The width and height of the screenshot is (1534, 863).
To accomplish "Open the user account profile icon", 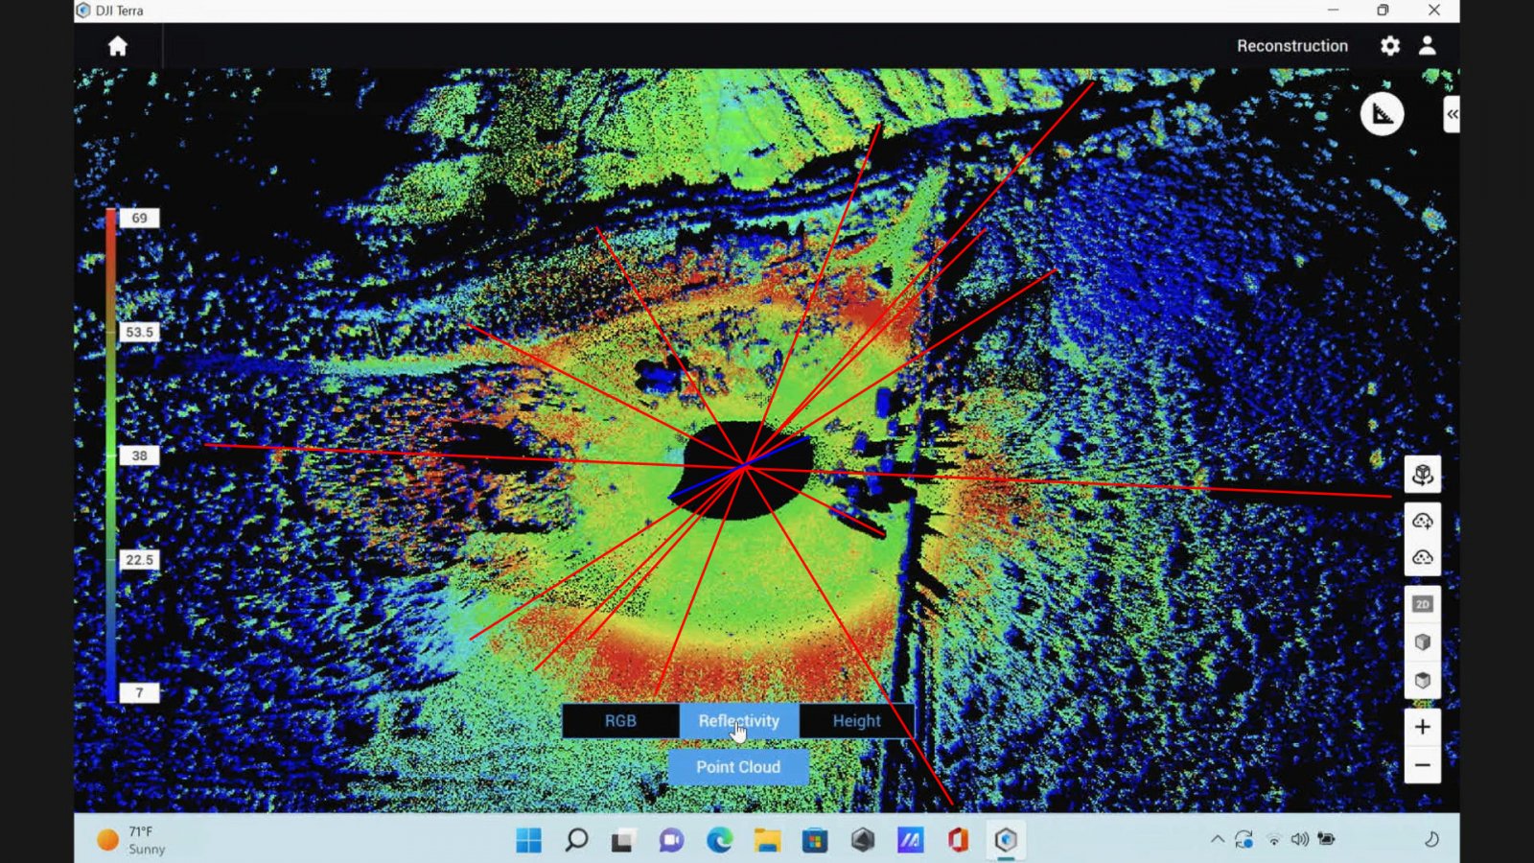I will 1427,46.
